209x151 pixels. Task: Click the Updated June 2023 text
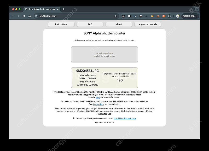tap(104, 123)
